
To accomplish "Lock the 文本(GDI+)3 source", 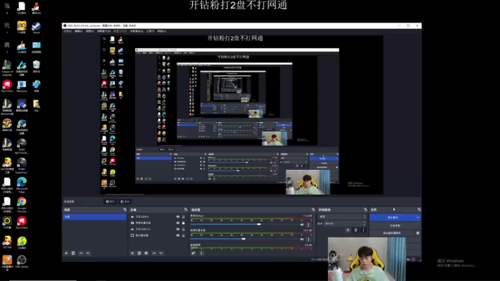I will [x=183, y=229].
